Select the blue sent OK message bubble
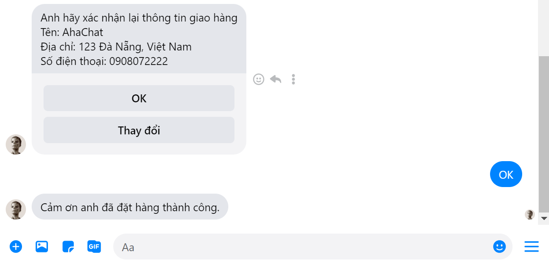This screenshot has height=263, width=549. click(x=506, y=174)
